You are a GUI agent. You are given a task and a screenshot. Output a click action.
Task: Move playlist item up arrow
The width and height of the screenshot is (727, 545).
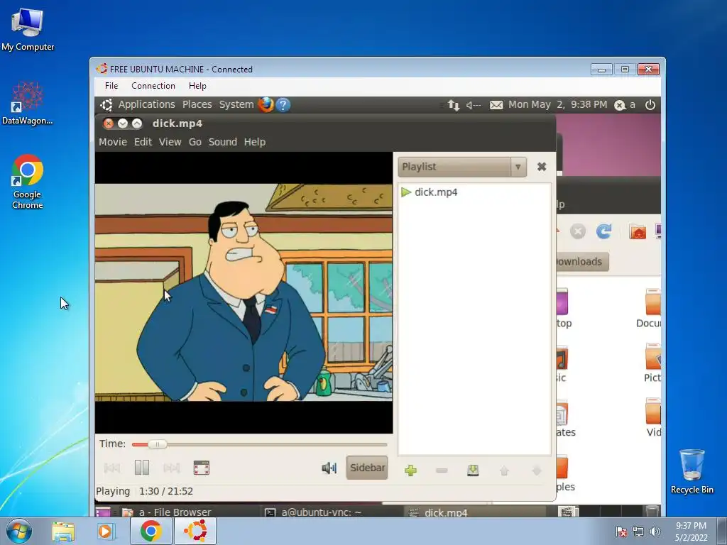coord(505,471)
